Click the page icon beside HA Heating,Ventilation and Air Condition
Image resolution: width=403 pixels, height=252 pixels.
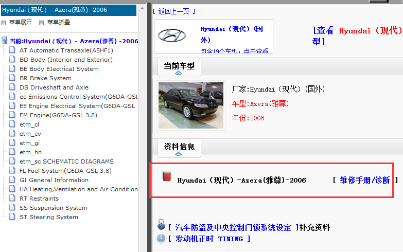click(x=12, y=189)
